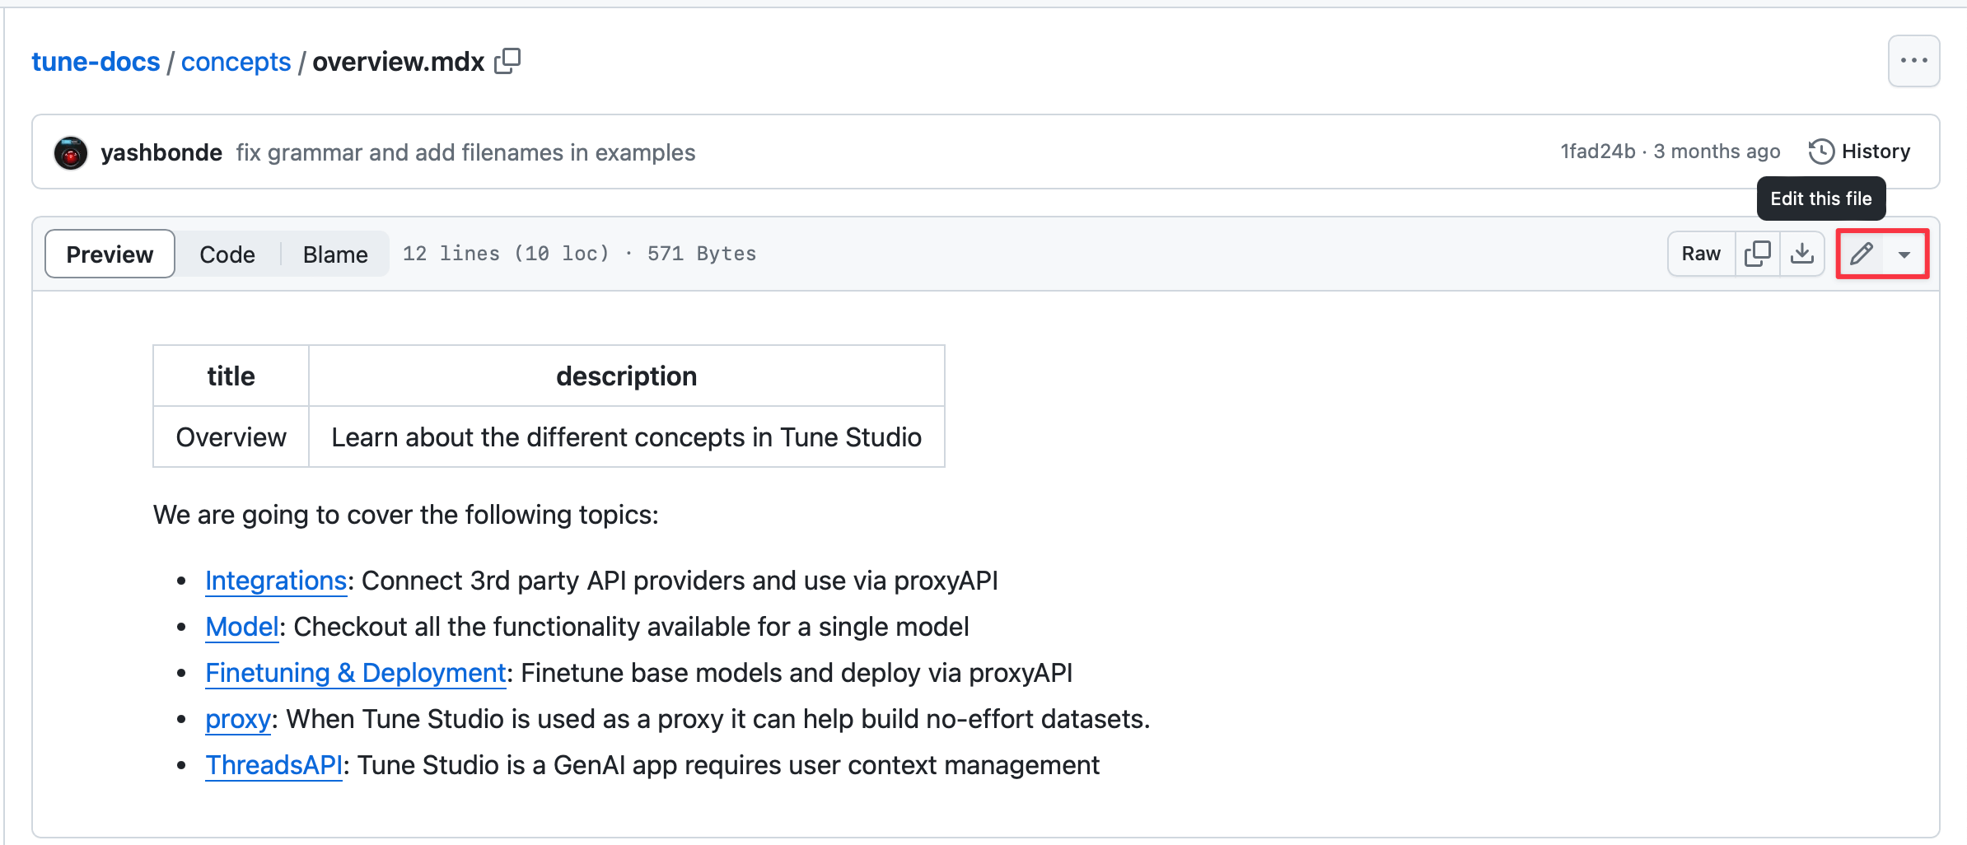Go to the tune-docs repository root
The height and width of the screenshot is (845, 1967).
(96, 62)
